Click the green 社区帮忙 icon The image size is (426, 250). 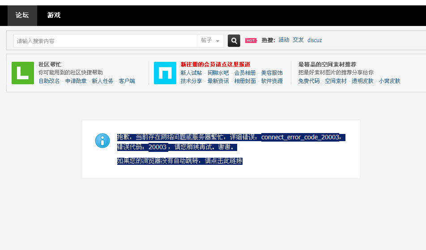click(x=23, y=73)
